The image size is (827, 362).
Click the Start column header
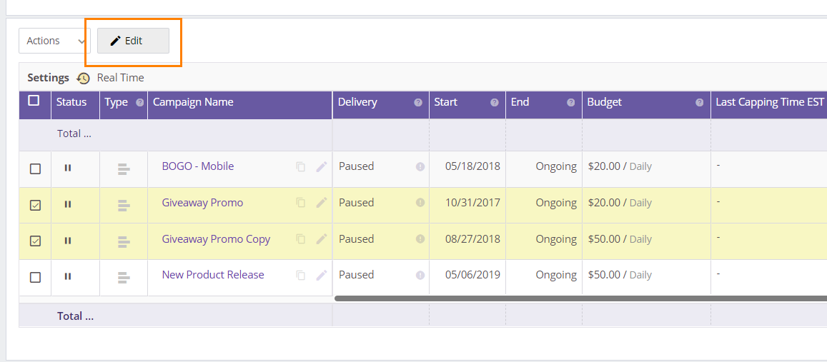445,102
